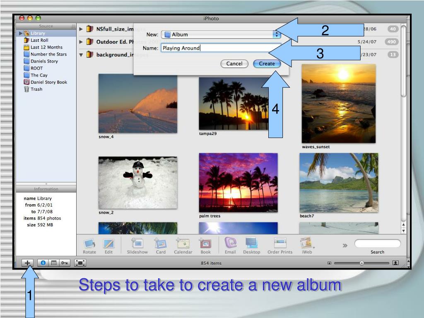The image size is (424, 318).
Task: Click the Order Prints icon
Action: click(280, 243)
